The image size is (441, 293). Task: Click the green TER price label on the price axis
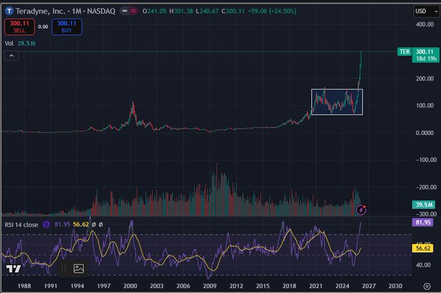[x=405, y=51]
